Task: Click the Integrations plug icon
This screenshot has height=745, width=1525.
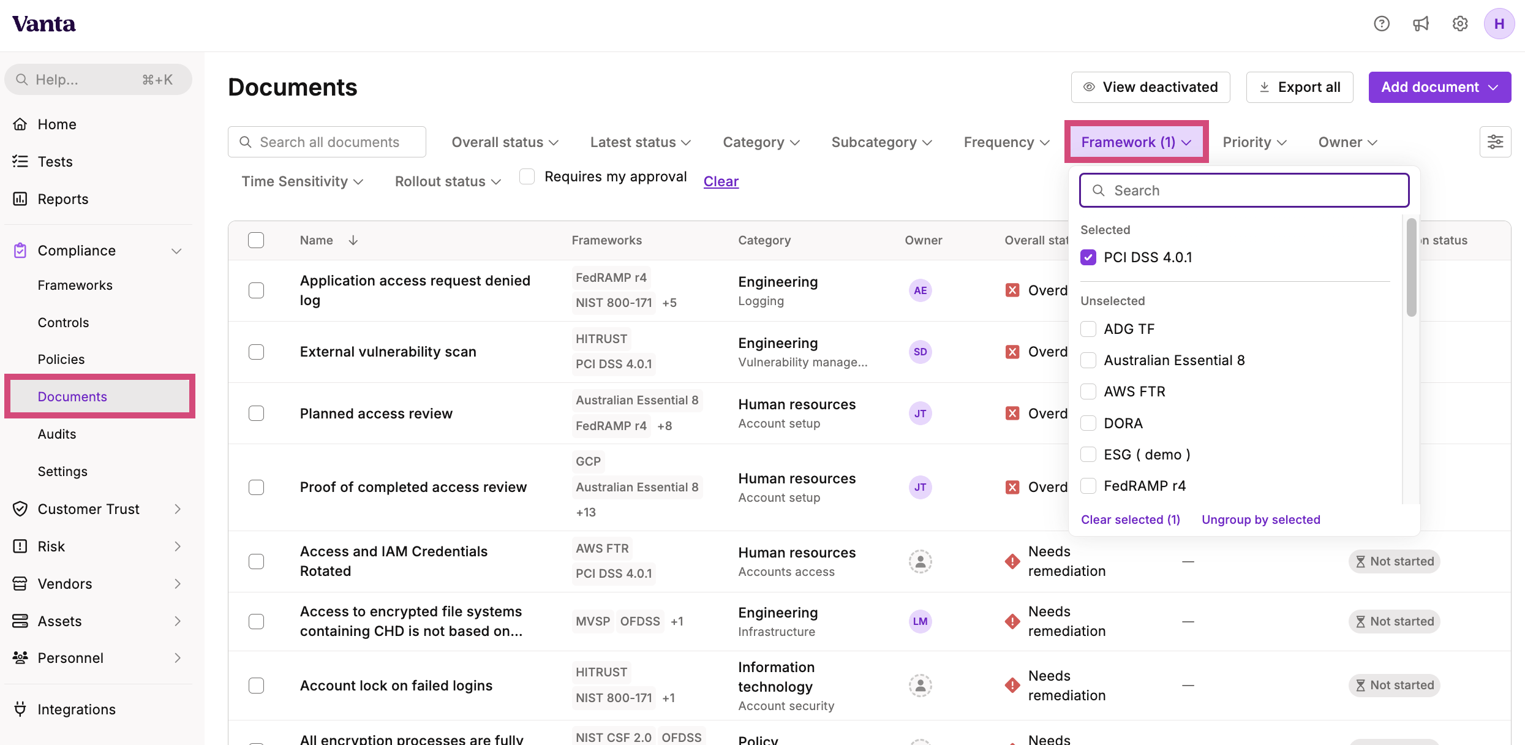Action: pyautogui.click(x=20, y=709)
